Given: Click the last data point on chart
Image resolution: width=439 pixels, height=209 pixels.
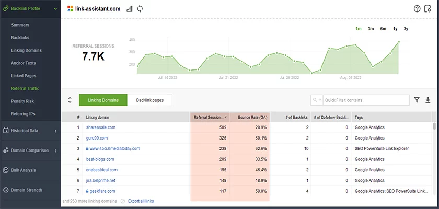Looking at the screenshot, I should coord(399,42).
